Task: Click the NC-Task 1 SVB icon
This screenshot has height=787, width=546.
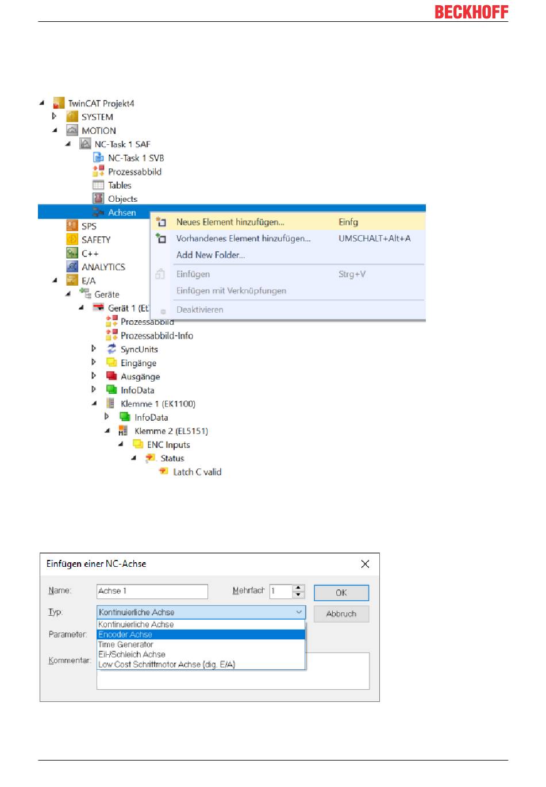Action: click(98, 158)
